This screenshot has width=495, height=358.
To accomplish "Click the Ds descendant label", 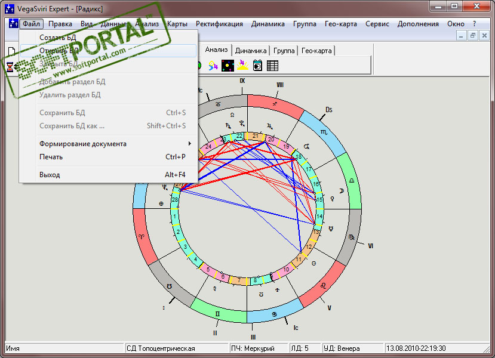I will tap(328, 110).
